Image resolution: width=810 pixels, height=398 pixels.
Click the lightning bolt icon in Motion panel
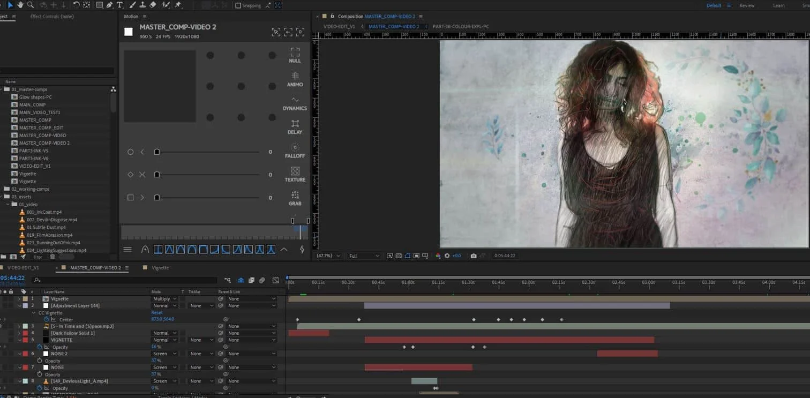(302, 249)
